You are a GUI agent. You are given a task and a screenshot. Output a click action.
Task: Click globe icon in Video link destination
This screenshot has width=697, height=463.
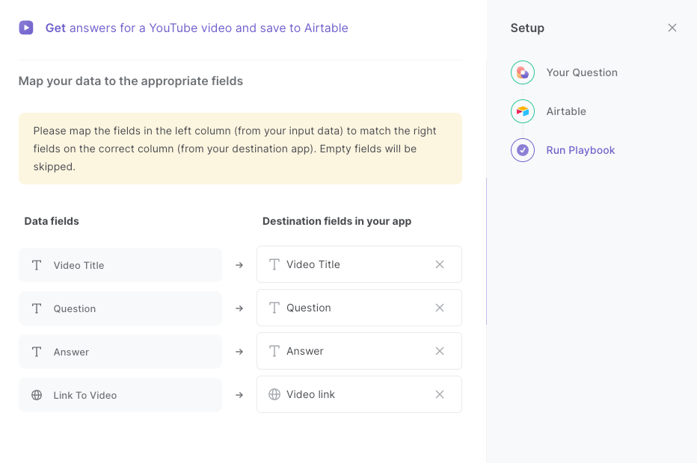(274, 394)
